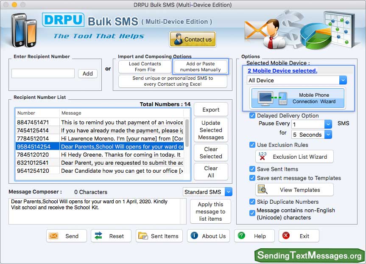The image size is (366, 264).
Task: Select the row with number 7784512014
Action: (x=100, y=138)
